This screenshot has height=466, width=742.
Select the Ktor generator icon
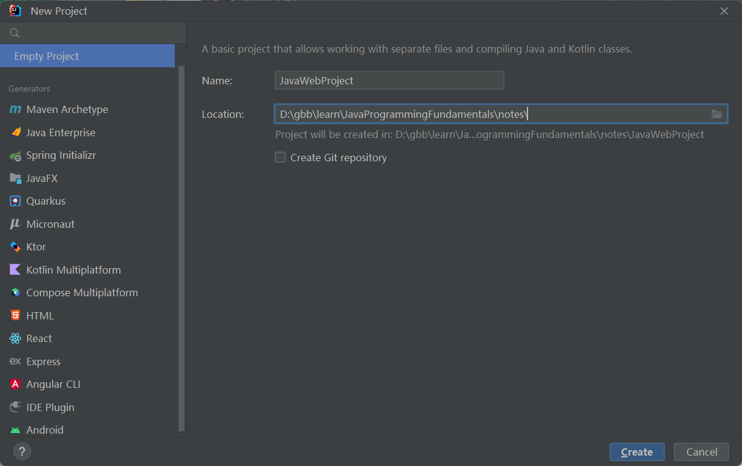pyautogui.click(x=15, y=247)
